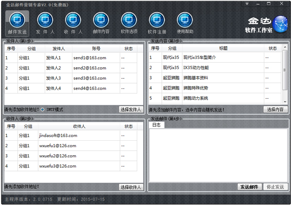The width and height of the screenshot is (291, 205).
Task: Open the 发件人 toolbar icon
Action: click(45, 23)
